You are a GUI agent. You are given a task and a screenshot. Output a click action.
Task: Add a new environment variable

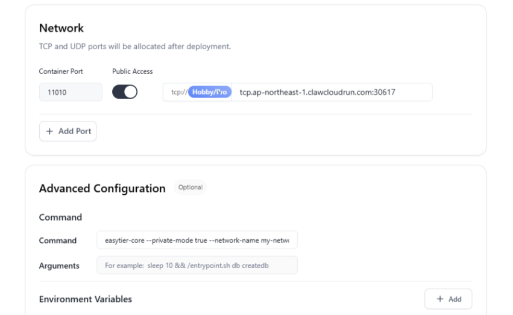[448, 299]
